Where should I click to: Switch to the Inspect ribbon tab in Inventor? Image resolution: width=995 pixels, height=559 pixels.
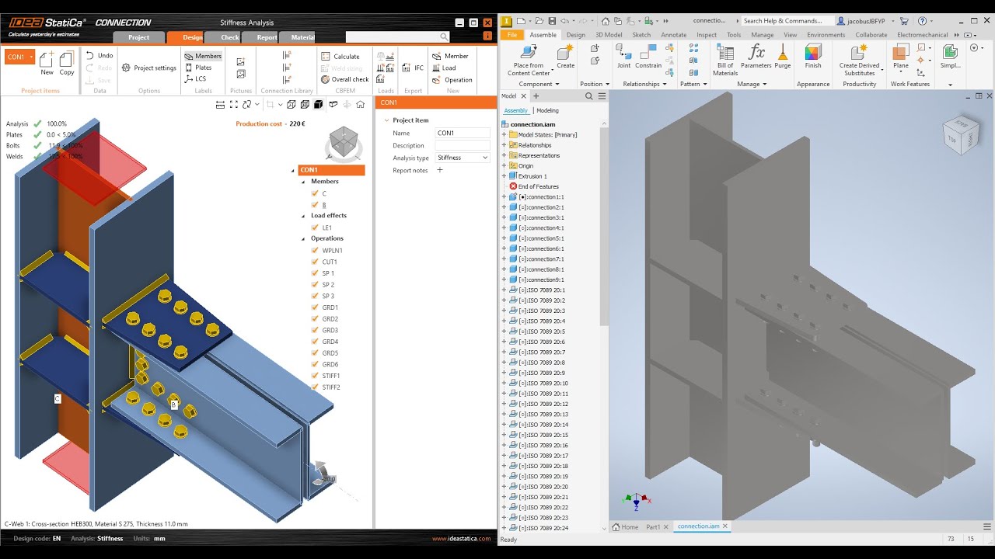[707, 35]
